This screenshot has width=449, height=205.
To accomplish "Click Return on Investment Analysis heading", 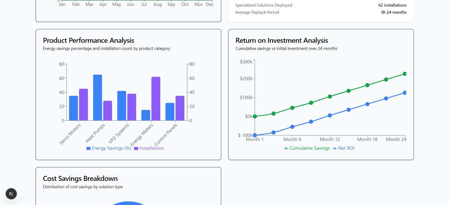I will (282, 40).
